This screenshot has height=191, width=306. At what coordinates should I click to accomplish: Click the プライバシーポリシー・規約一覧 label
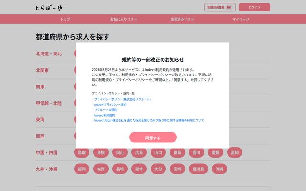point(113,93)
